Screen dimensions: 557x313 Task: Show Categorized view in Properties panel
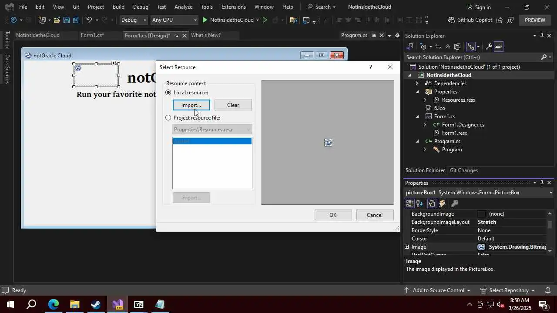click(409, 203)
